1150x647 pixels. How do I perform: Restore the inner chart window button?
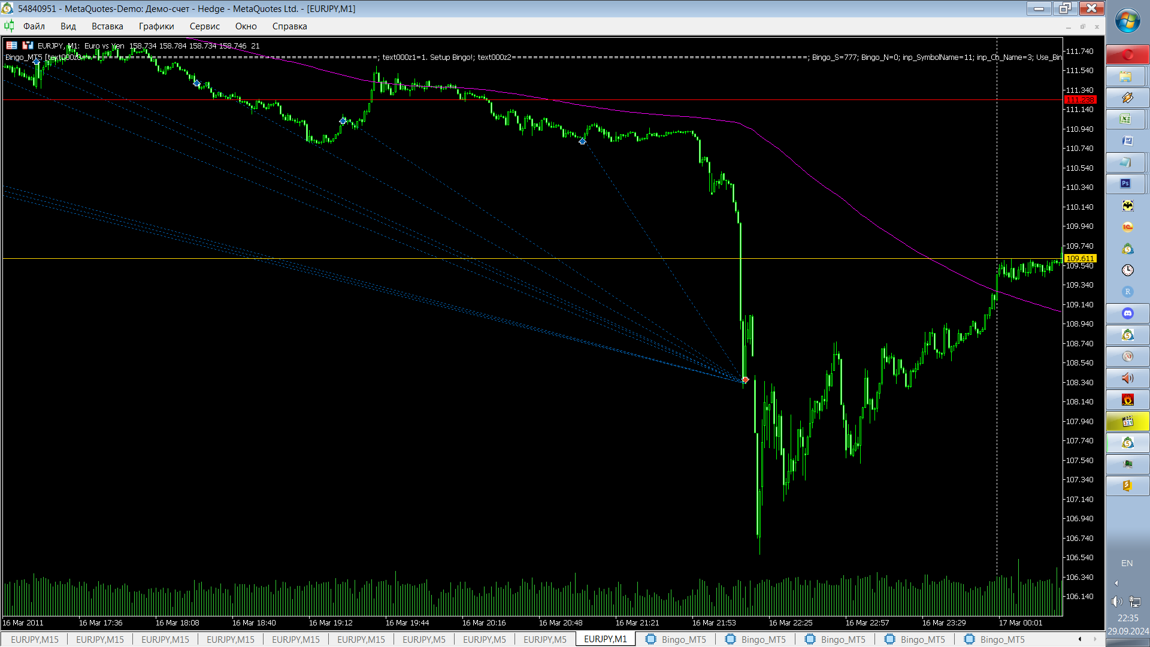[x=1082, y=26]
